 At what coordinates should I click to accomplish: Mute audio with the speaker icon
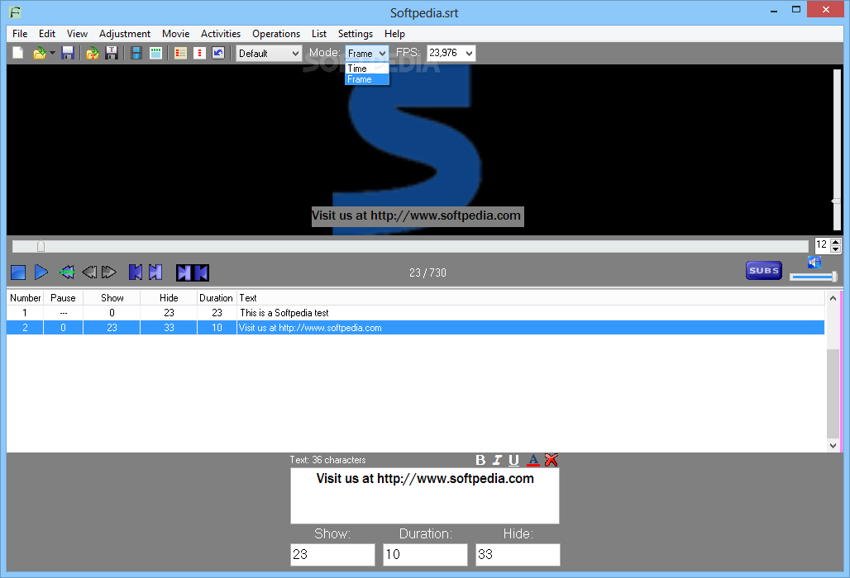coord(814,263)
